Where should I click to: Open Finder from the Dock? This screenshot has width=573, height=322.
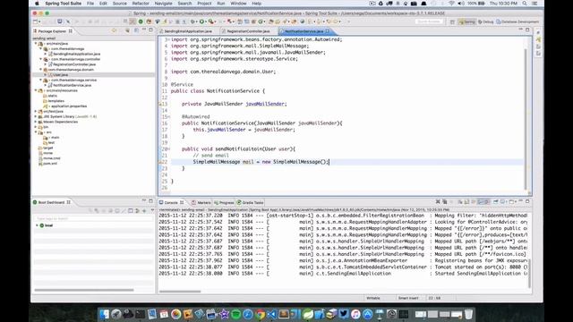[x=105, y=314]
